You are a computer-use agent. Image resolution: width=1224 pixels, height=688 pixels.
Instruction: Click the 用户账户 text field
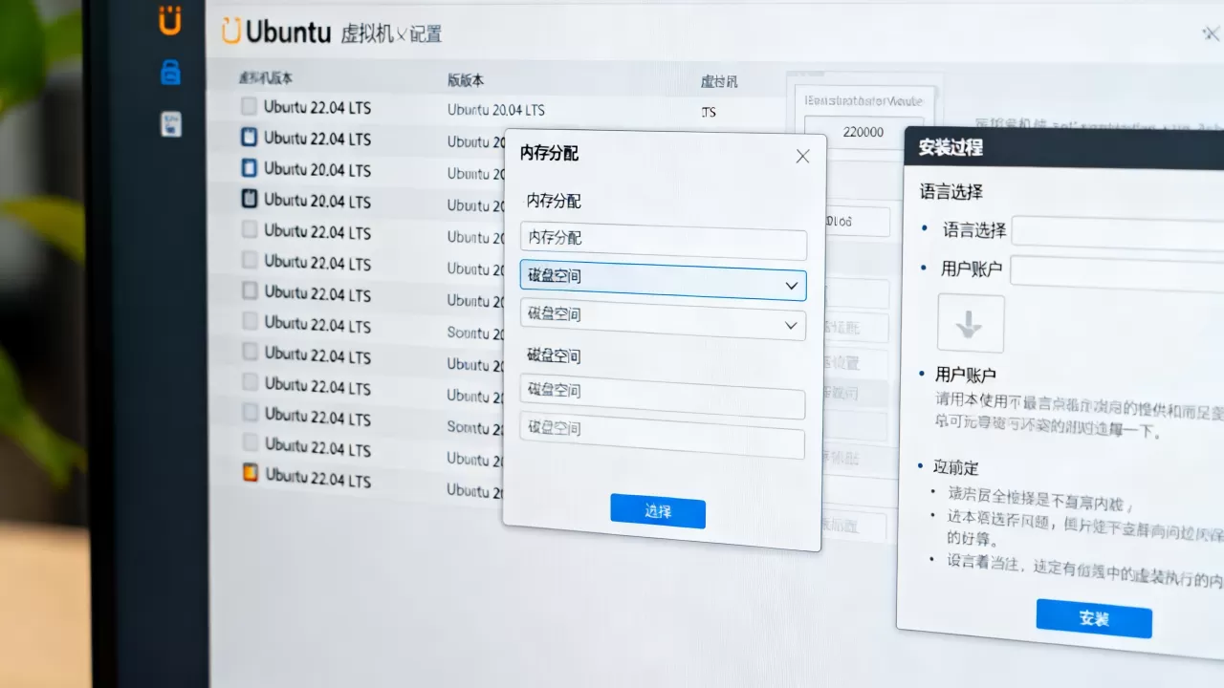pos(1116,272)
